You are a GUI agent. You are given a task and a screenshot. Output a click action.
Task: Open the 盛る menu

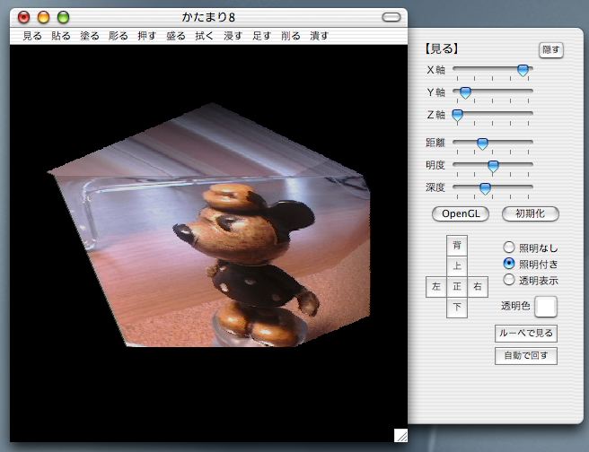coord(175,36)
